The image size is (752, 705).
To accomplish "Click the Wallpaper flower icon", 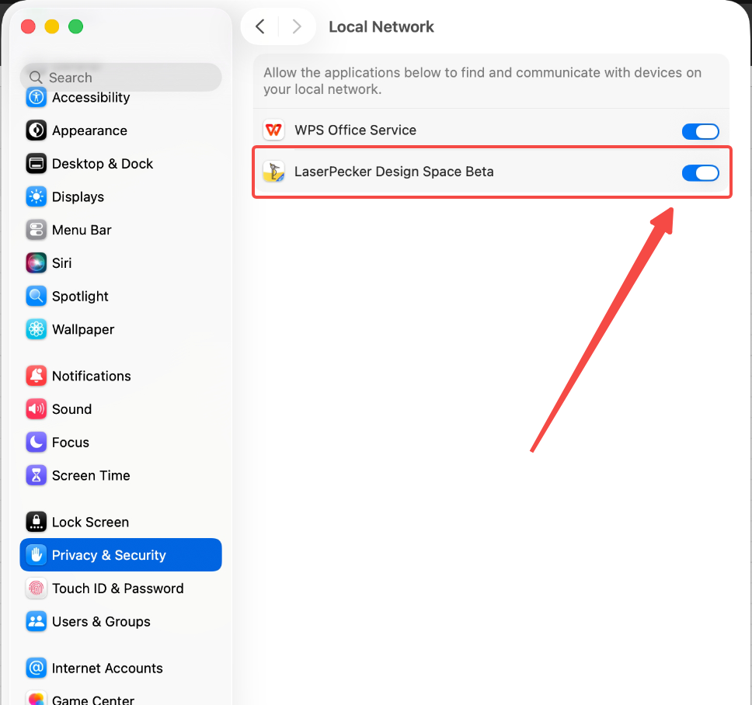I will (36, 329).
